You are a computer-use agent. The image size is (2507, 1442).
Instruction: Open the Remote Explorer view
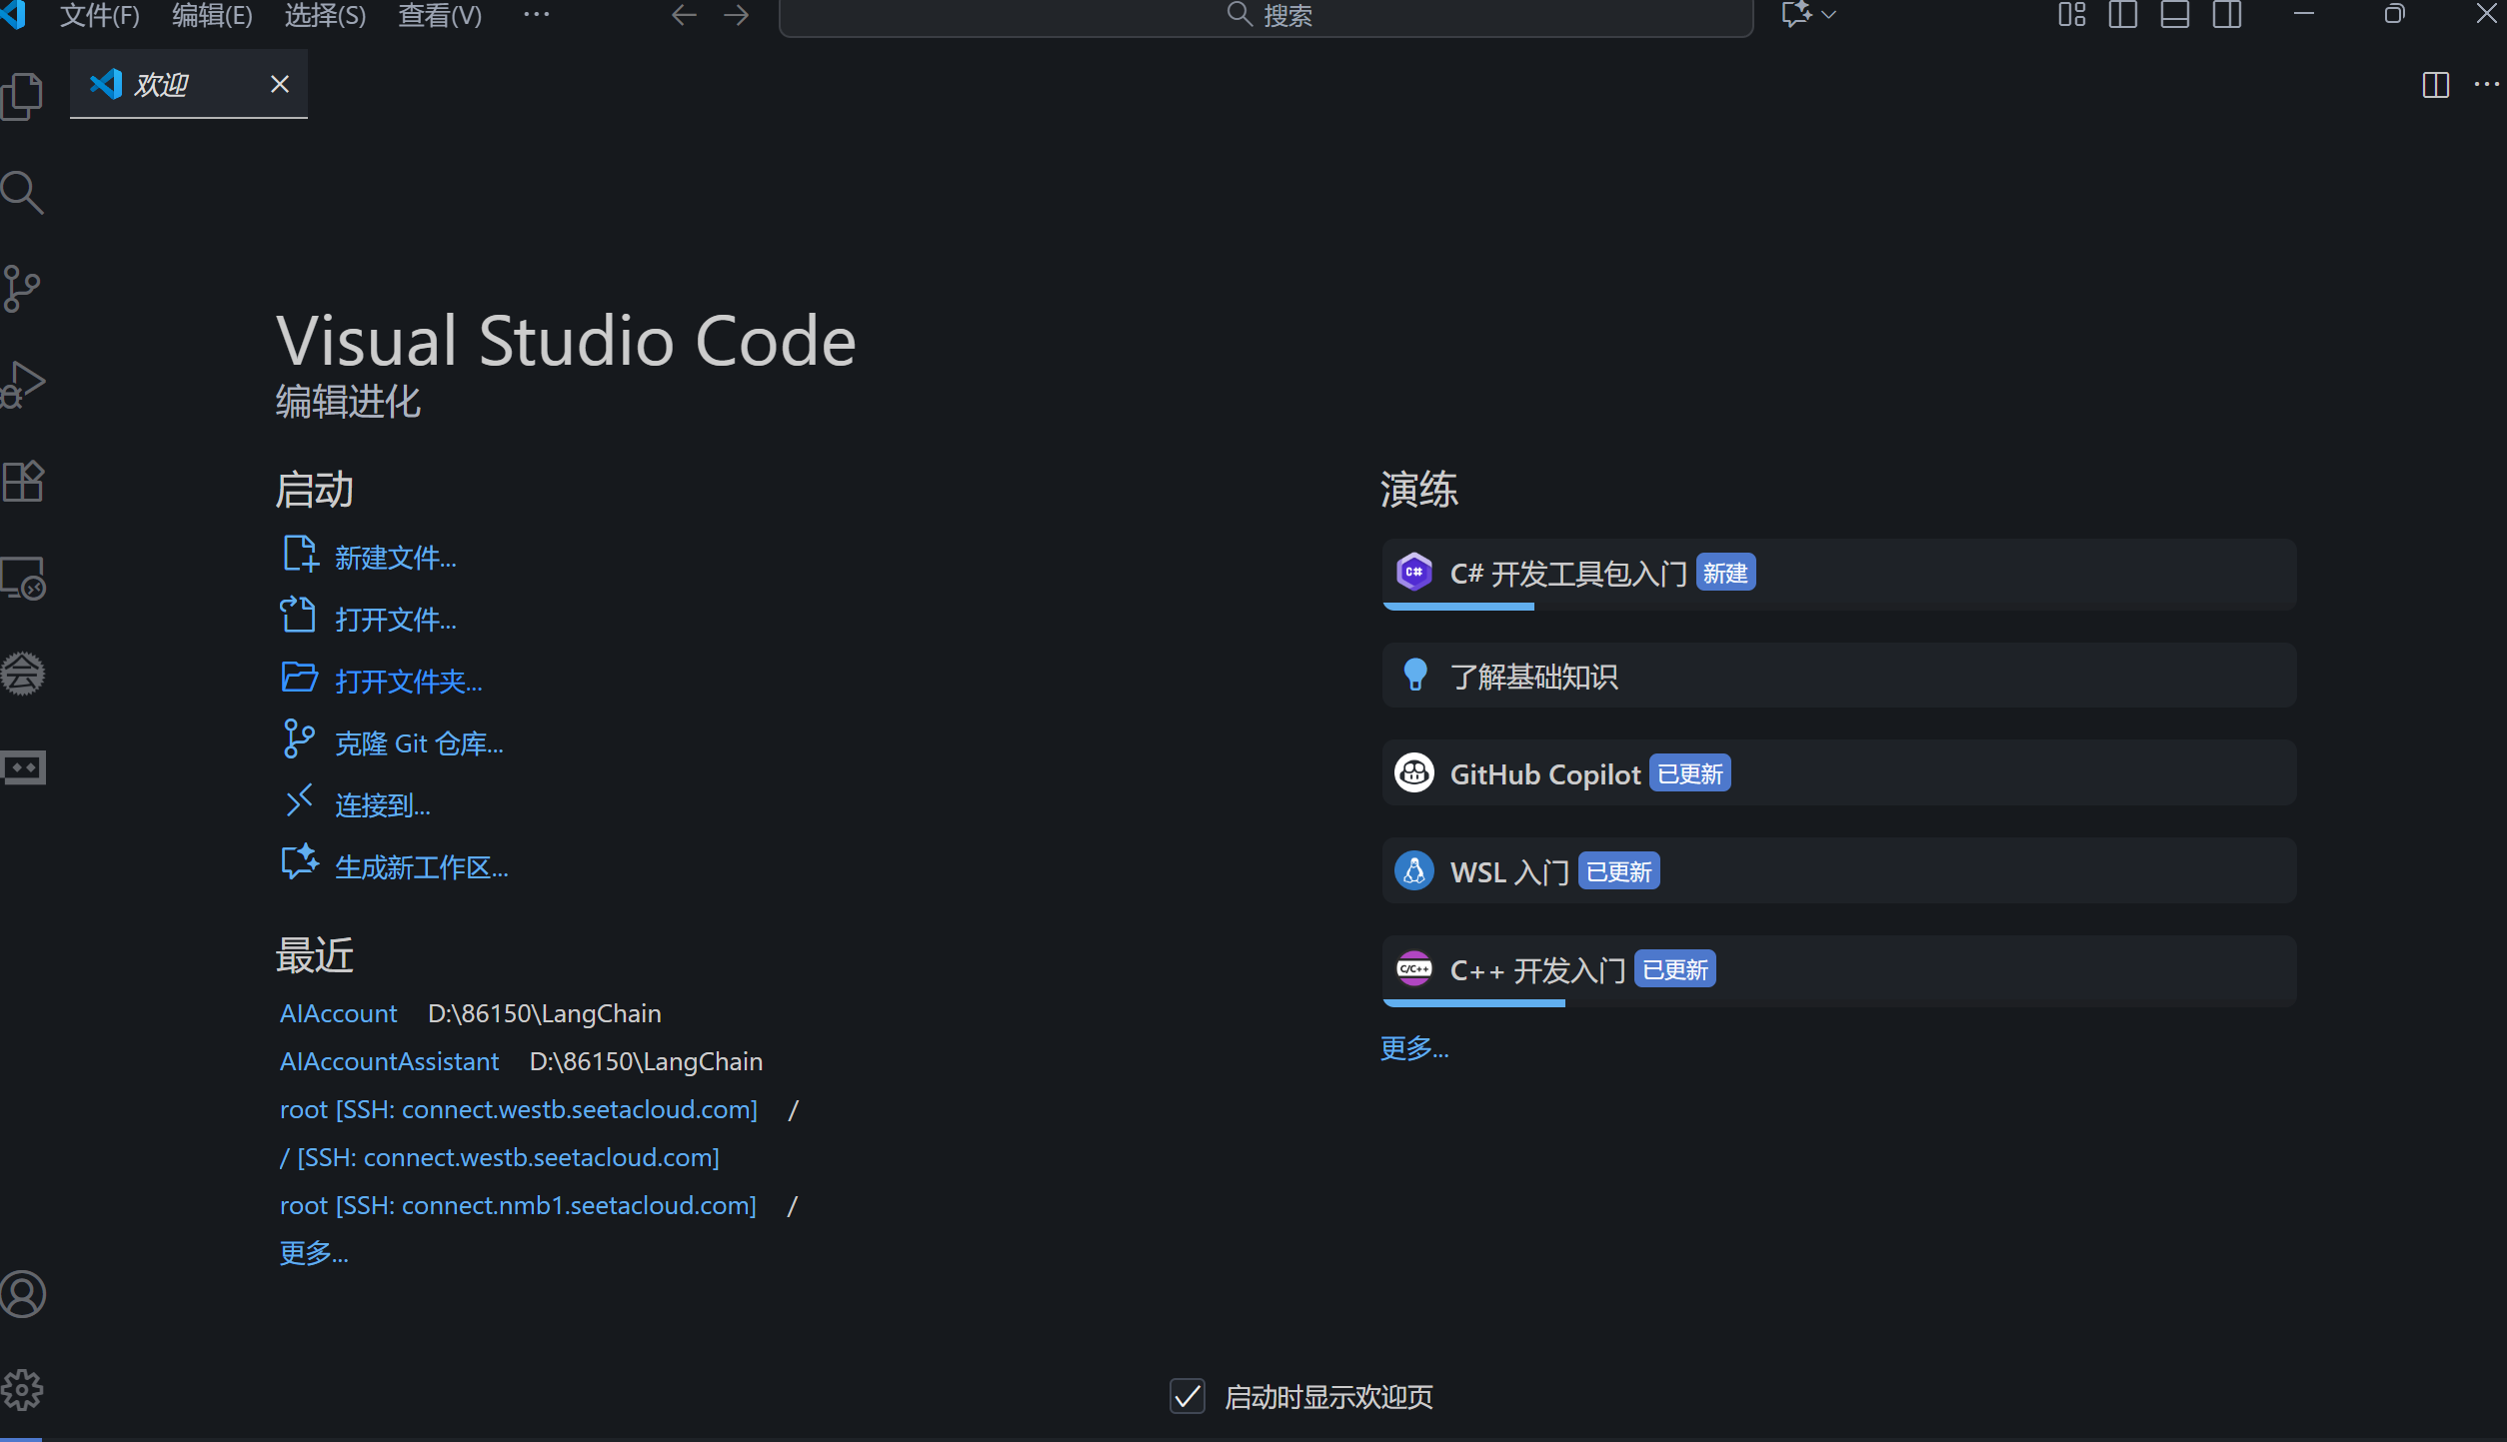(x=22, y=578)
